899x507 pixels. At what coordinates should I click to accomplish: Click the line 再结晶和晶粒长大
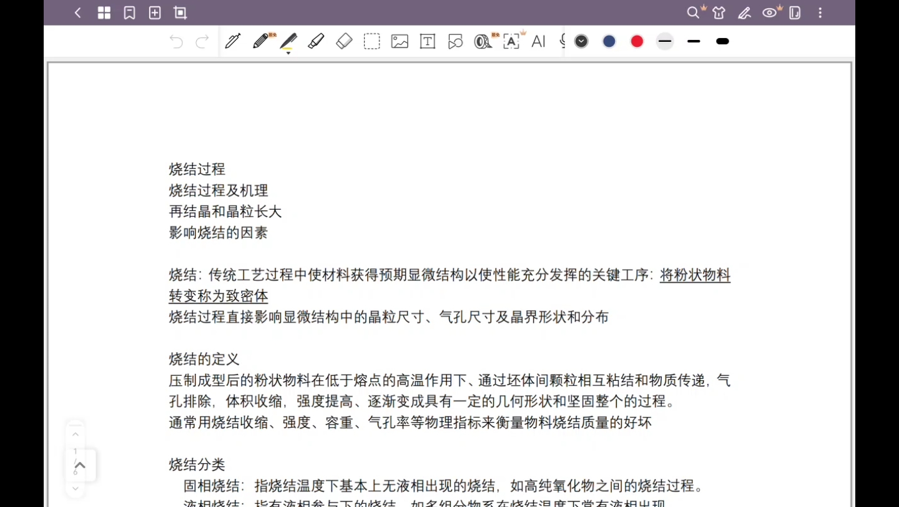[x=225, y=212]
